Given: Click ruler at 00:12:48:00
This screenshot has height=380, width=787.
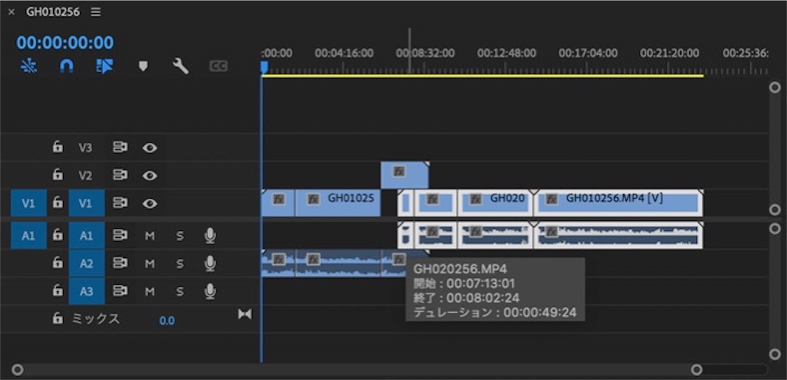Looking at the screenshot, I should [506, 53].
